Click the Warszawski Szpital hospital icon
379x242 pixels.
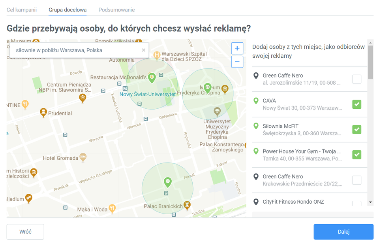tap(157, 56)
